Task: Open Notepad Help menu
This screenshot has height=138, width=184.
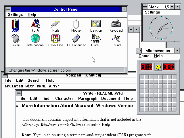Action: tap(50, 80)
